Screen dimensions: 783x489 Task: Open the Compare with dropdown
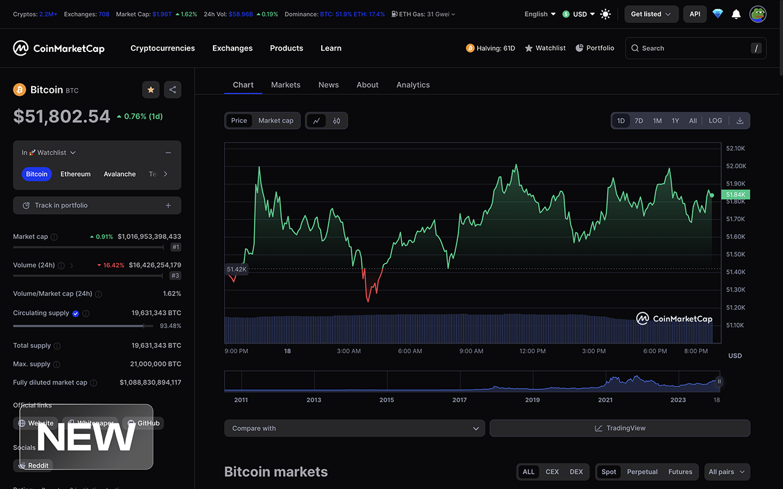coord(355,428)
